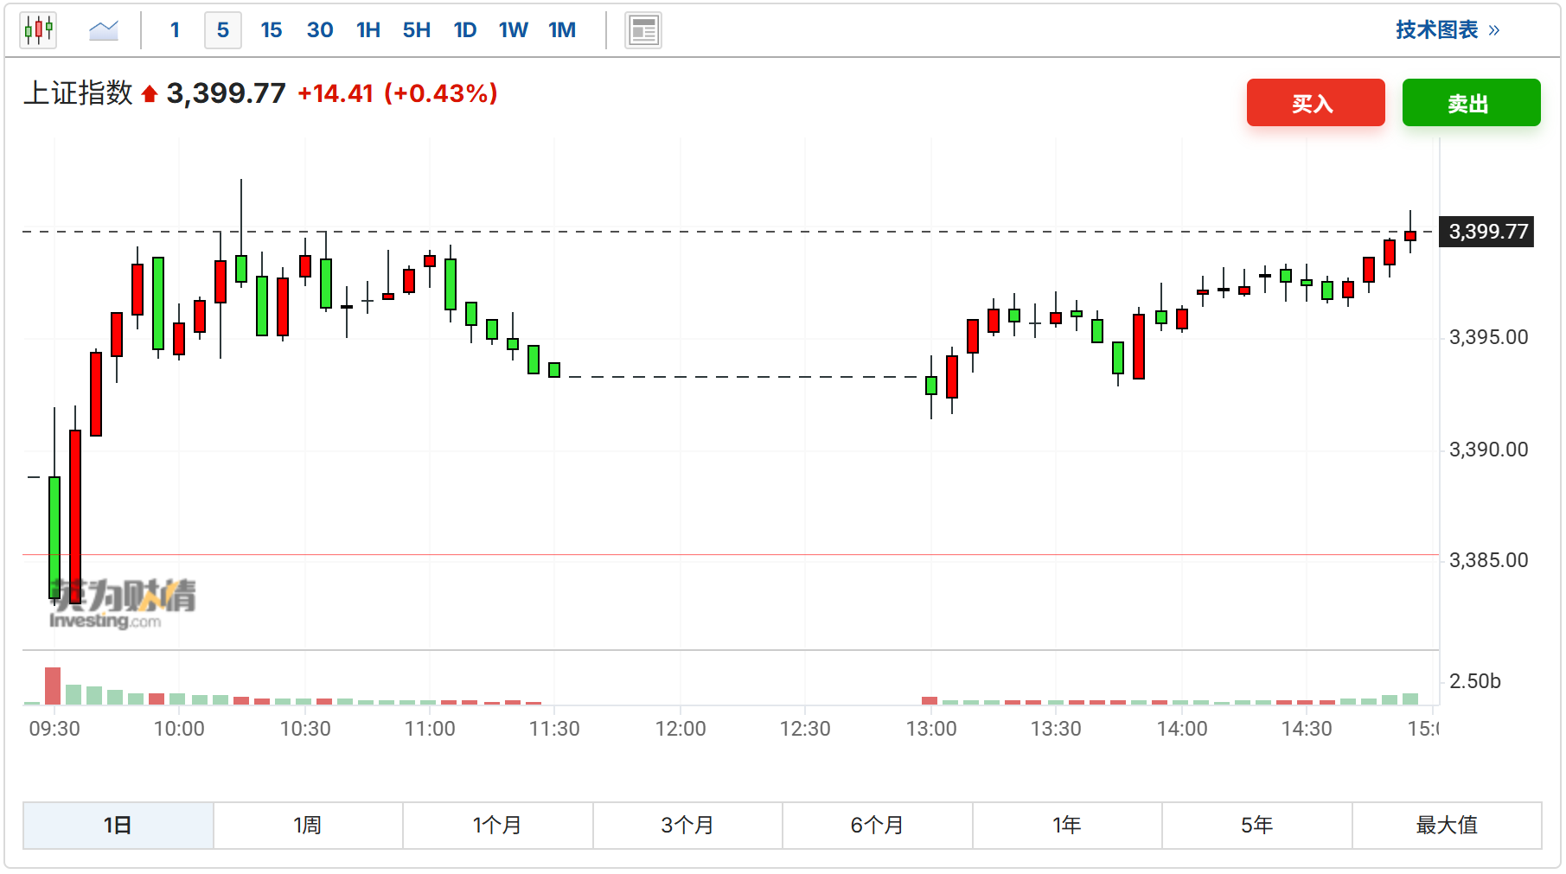This screenshot has width=1566, height=874.
Task: Choose the 1年 range tab
Action: (x=1067, y=826)
